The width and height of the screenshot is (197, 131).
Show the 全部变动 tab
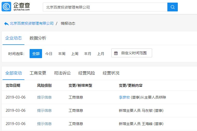tap(13, 73)
